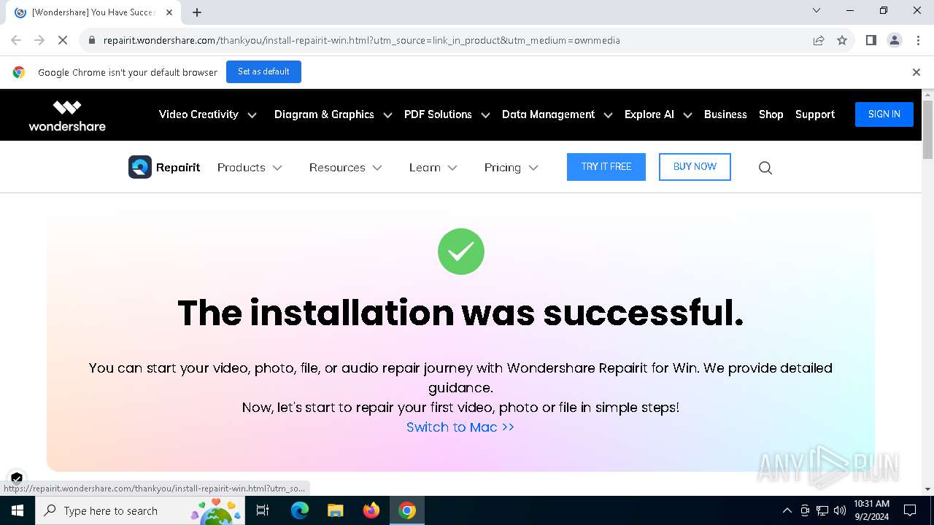Click the Wondershare logo

pyautogui.click(x=67, y=115)
